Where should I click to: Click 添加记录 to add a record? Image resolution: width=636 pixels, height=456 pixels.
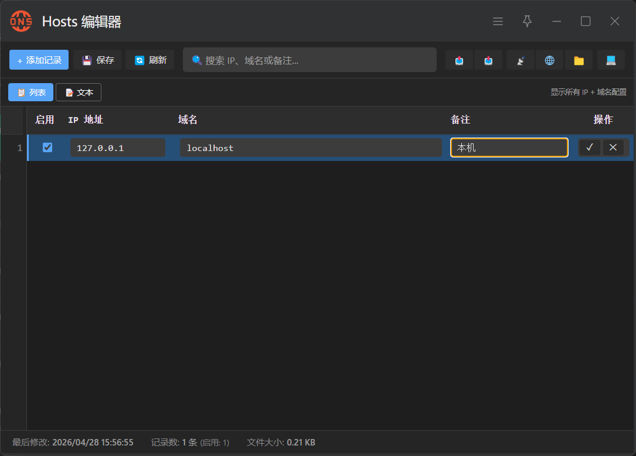(39, 60)
